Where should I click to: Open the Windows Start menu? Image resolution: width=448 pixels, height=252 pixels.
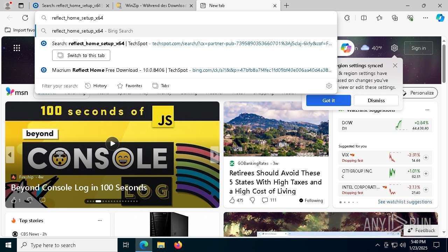[8, 245]
